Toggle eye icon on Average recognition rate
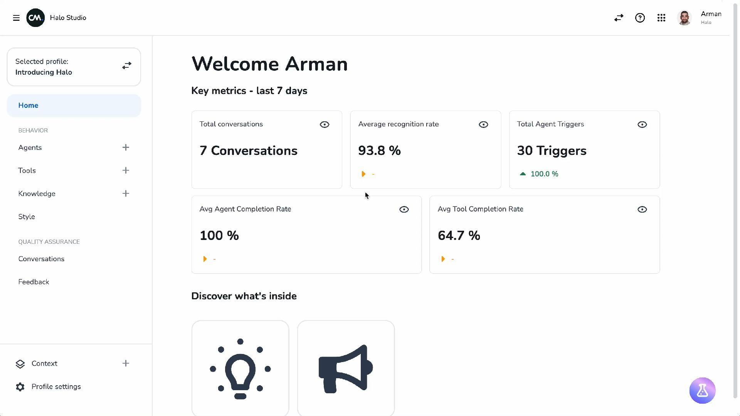The height and width of the screenshot is (416, 740). (483, 124)
